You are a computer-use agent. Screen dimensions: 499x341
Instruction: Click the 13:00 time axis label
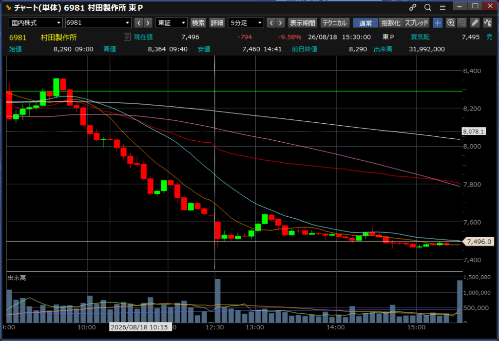(x=255, y=327)
